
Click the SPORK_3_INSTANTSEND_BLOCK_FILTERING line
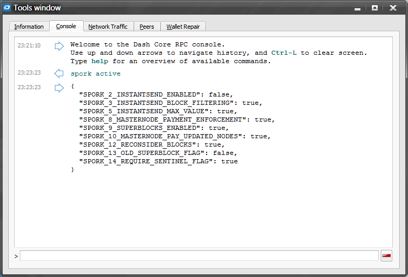(171, 103)
